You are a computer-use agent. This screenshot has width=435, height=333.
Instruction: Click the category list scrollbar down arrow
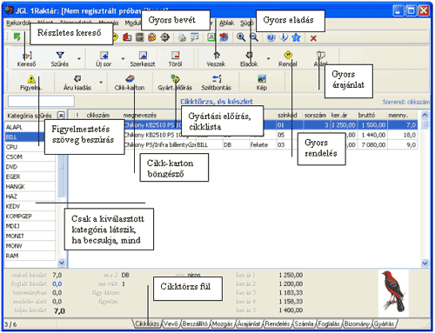(x=62, y=263)
